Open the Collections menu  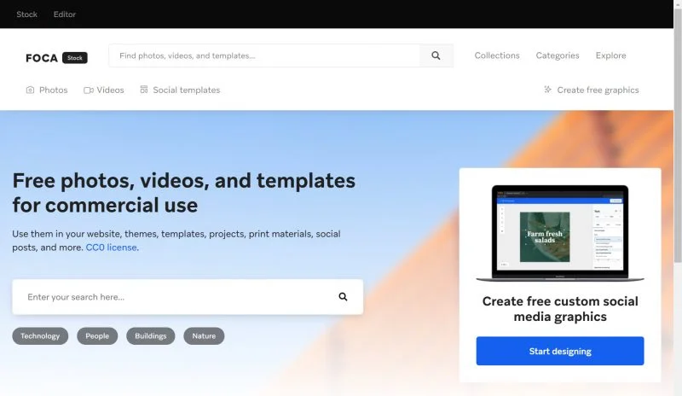[497, 55]
